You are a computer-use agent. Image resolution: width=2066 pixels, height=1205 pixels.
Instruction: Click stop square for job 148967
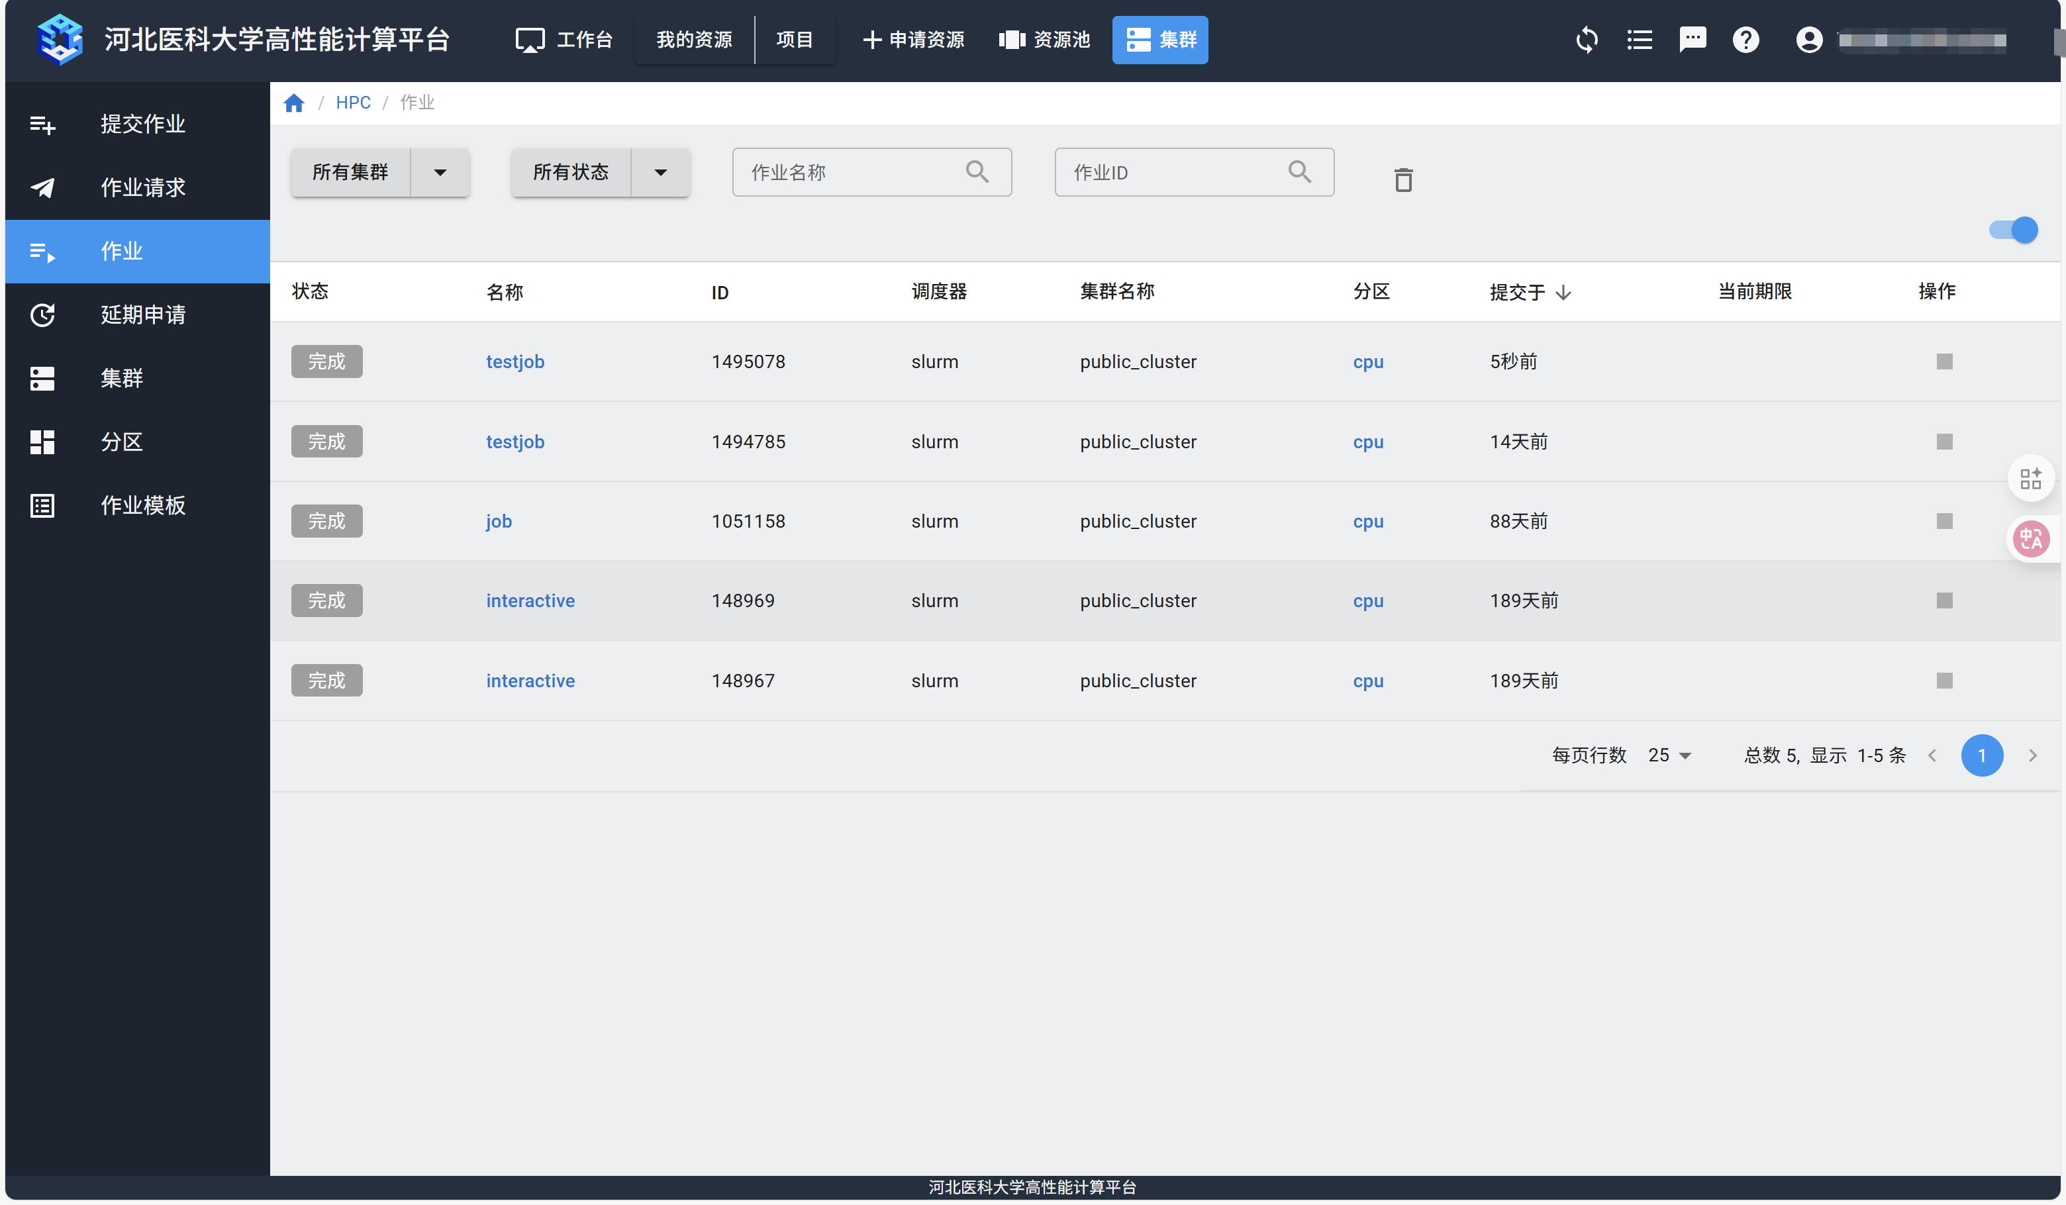(x=1944, y=681)
